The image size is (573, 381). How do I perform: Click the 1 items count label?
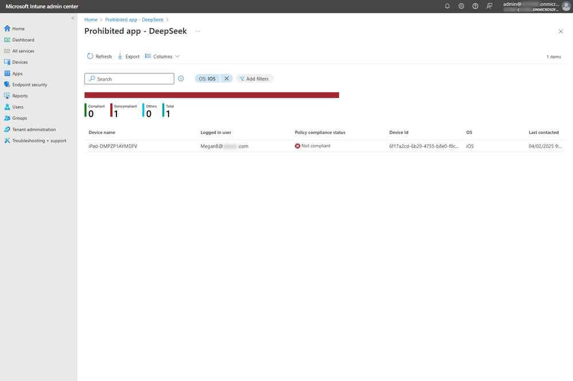pyautogui.click(x=553, y=57)
